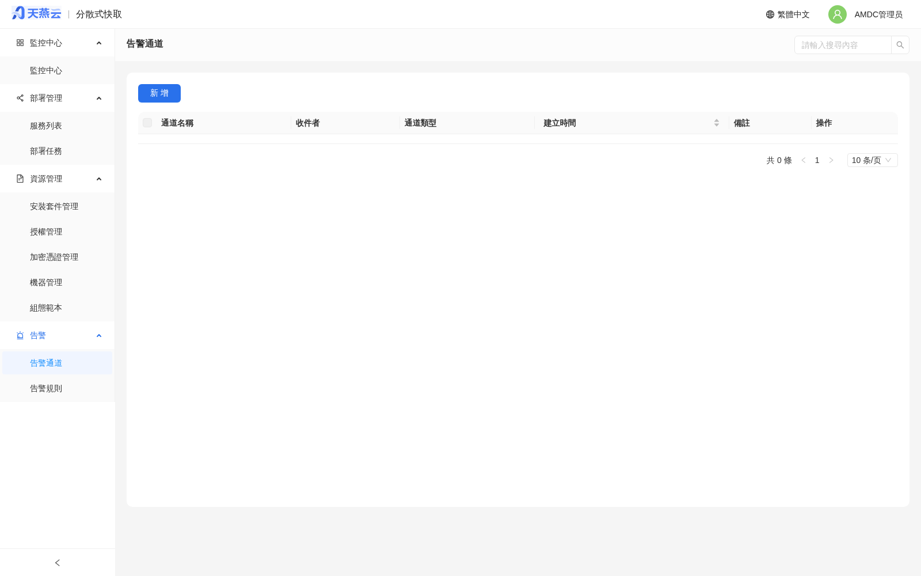Open 監控中心 submenu item

pyautogui.click(x=58, y=70)
